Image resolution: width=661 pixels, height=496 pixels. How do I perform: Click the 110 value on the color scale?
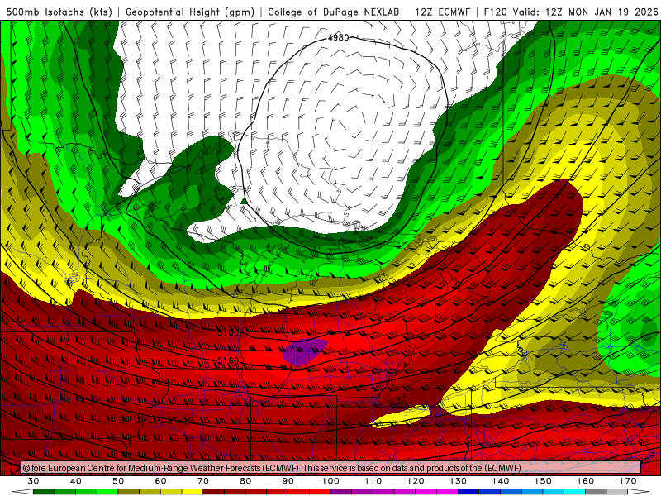[373, 481]
